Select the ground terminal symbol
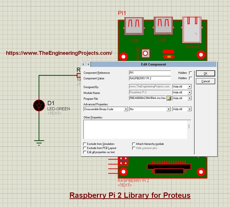Viewport: 230px width, 207px height. (x=39, y=143)
